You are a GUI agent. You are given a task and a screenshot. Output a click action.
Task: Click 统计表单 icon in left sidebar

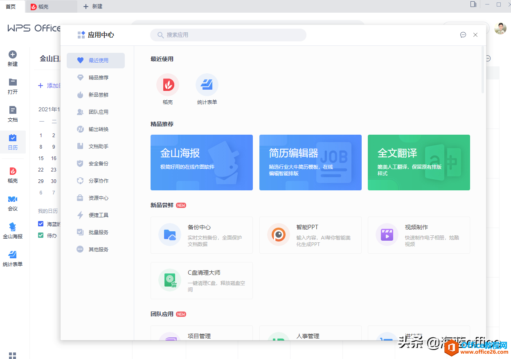[13, 255]
